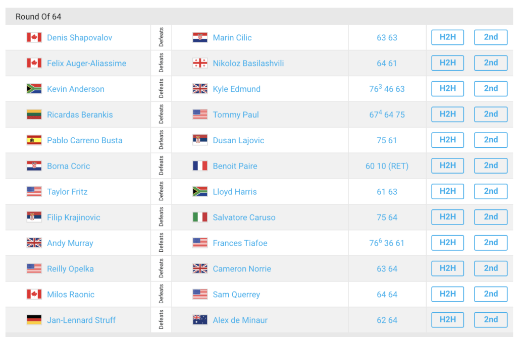The height and width of the screenshot is (337, 517).
Task: Click the German flag beside Jan-Lennard Struff
Action: (x=34, y=320)
